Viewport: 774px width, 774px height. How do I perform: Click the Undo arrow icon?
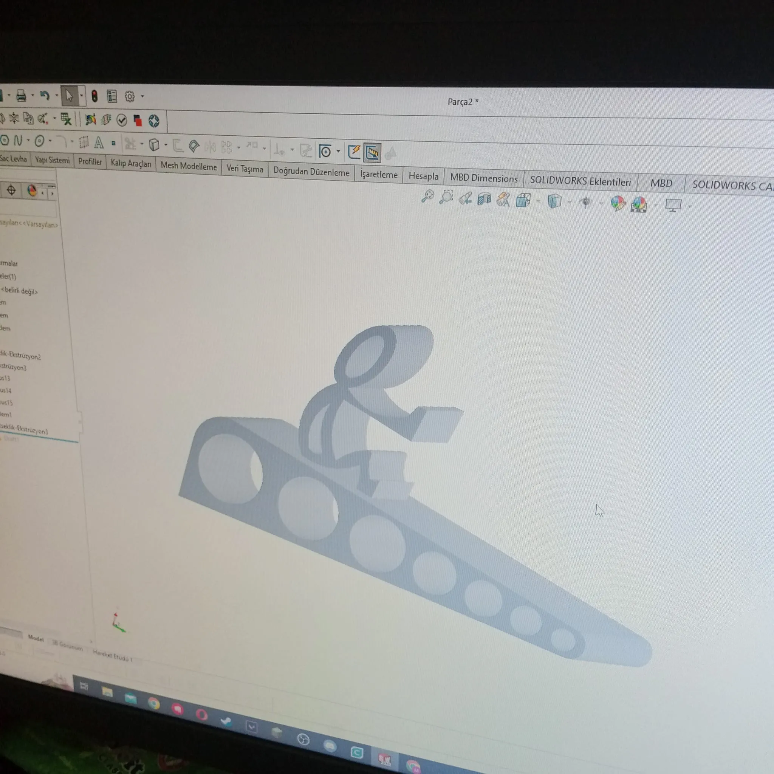(45, 95)
